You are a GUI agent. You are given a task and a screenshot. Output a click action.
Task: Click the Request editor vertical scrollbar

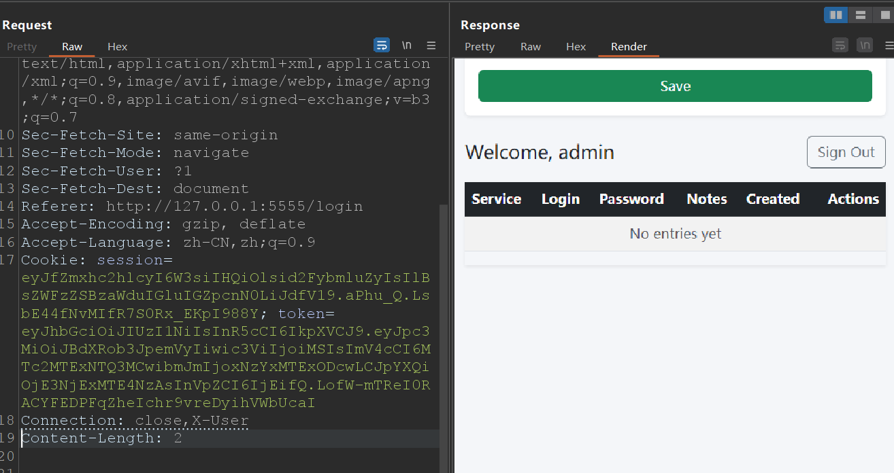444,306
